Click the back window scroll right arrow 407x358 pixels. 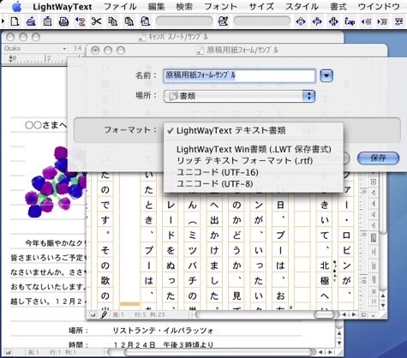330,353
